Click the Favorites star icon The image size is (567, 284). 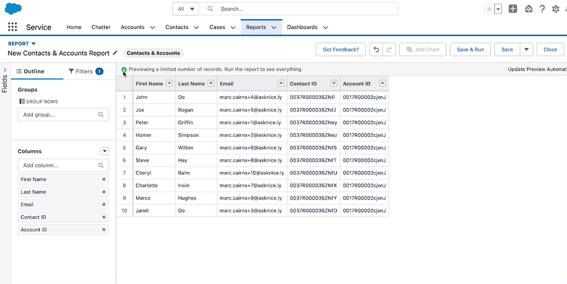coord(489,9)
